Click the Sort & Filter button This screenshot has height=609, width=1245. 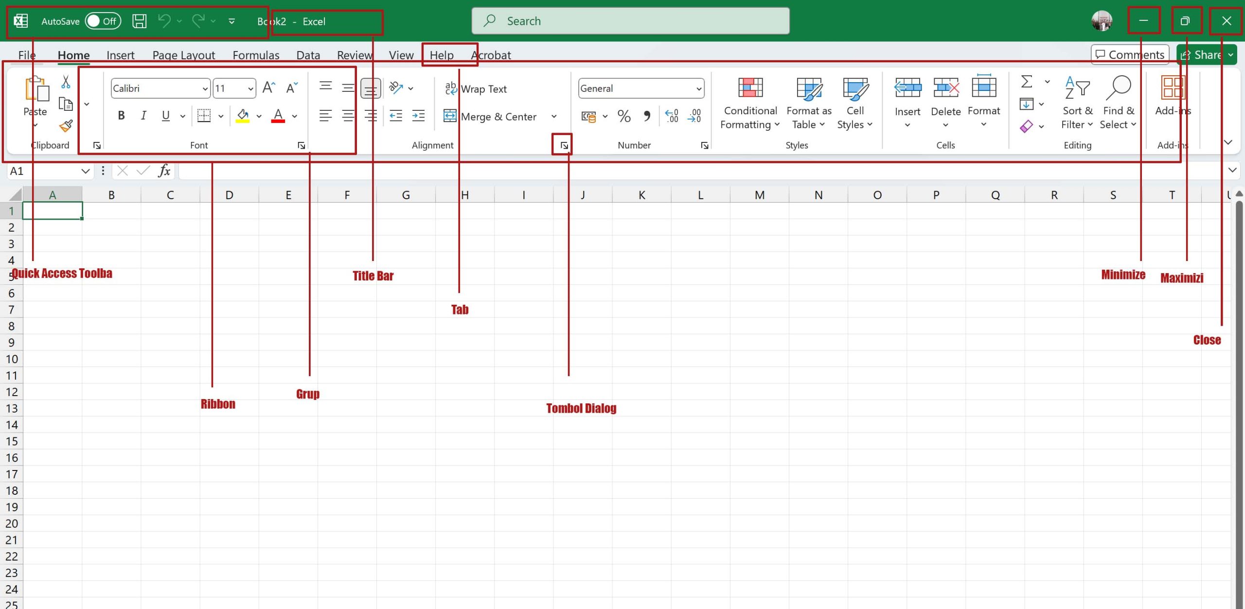coord(1077,103)
